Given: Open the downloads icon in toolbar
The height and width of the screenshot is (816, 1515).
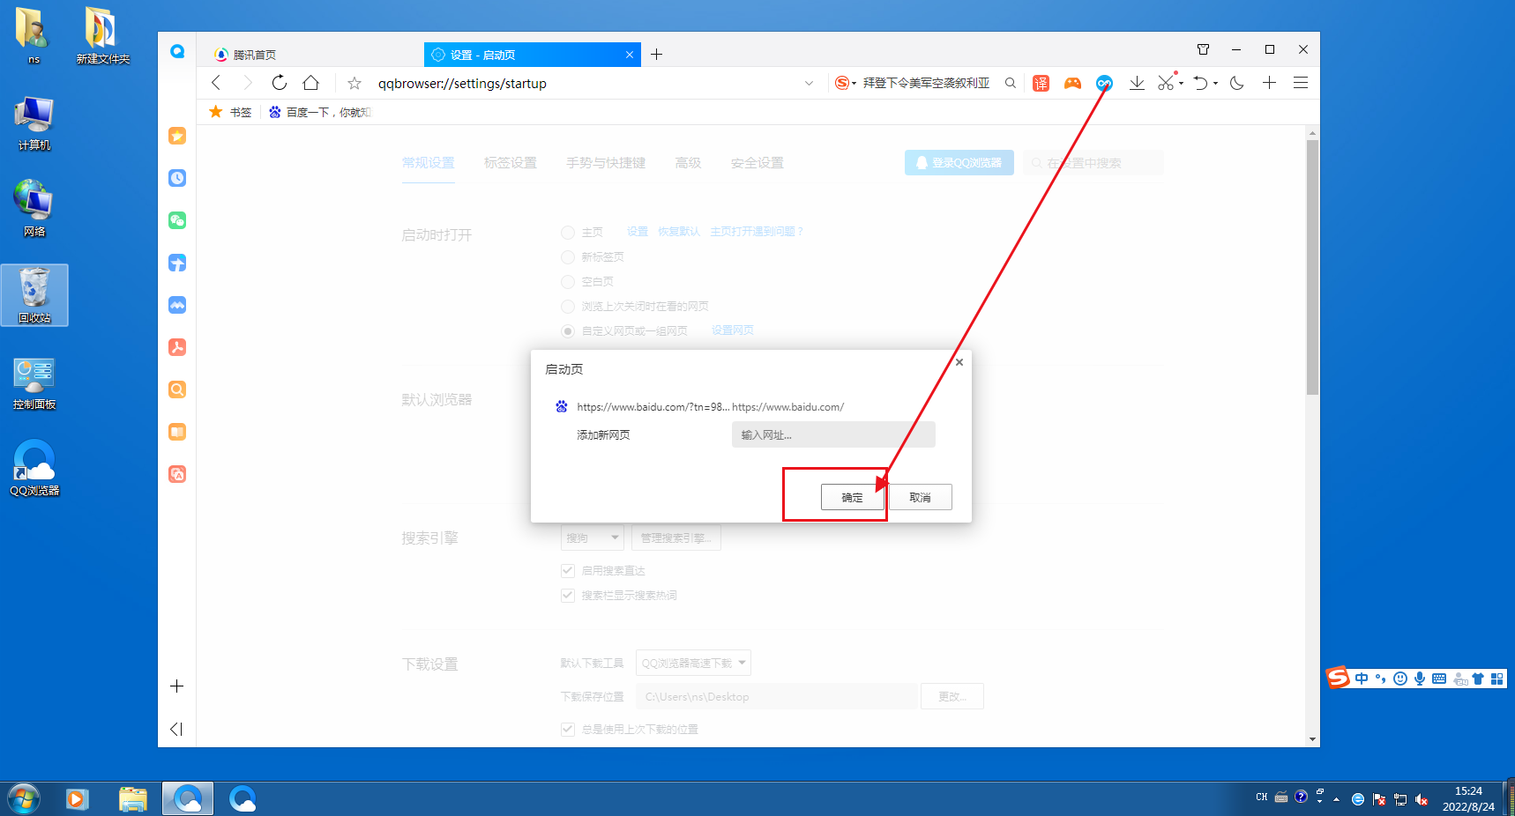Looking at the screenshot, I should tap(1138, 83).
